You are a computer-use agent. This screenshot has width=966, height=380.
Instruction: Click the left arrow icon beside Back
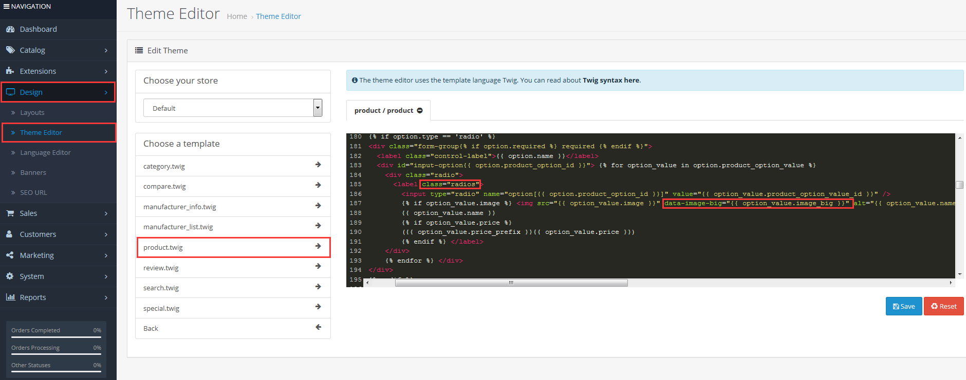(318, 327)
